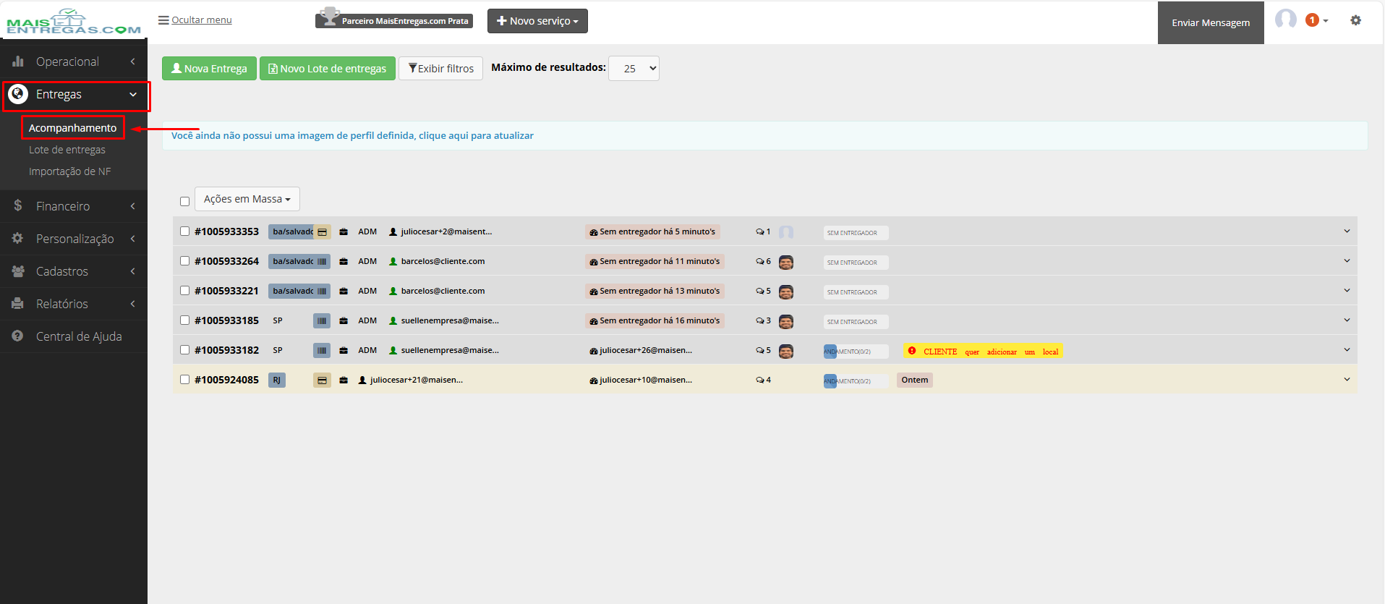Expand row details for order #1005924085
Viewport: 1385px width, 604px height.
[1347, 380]
